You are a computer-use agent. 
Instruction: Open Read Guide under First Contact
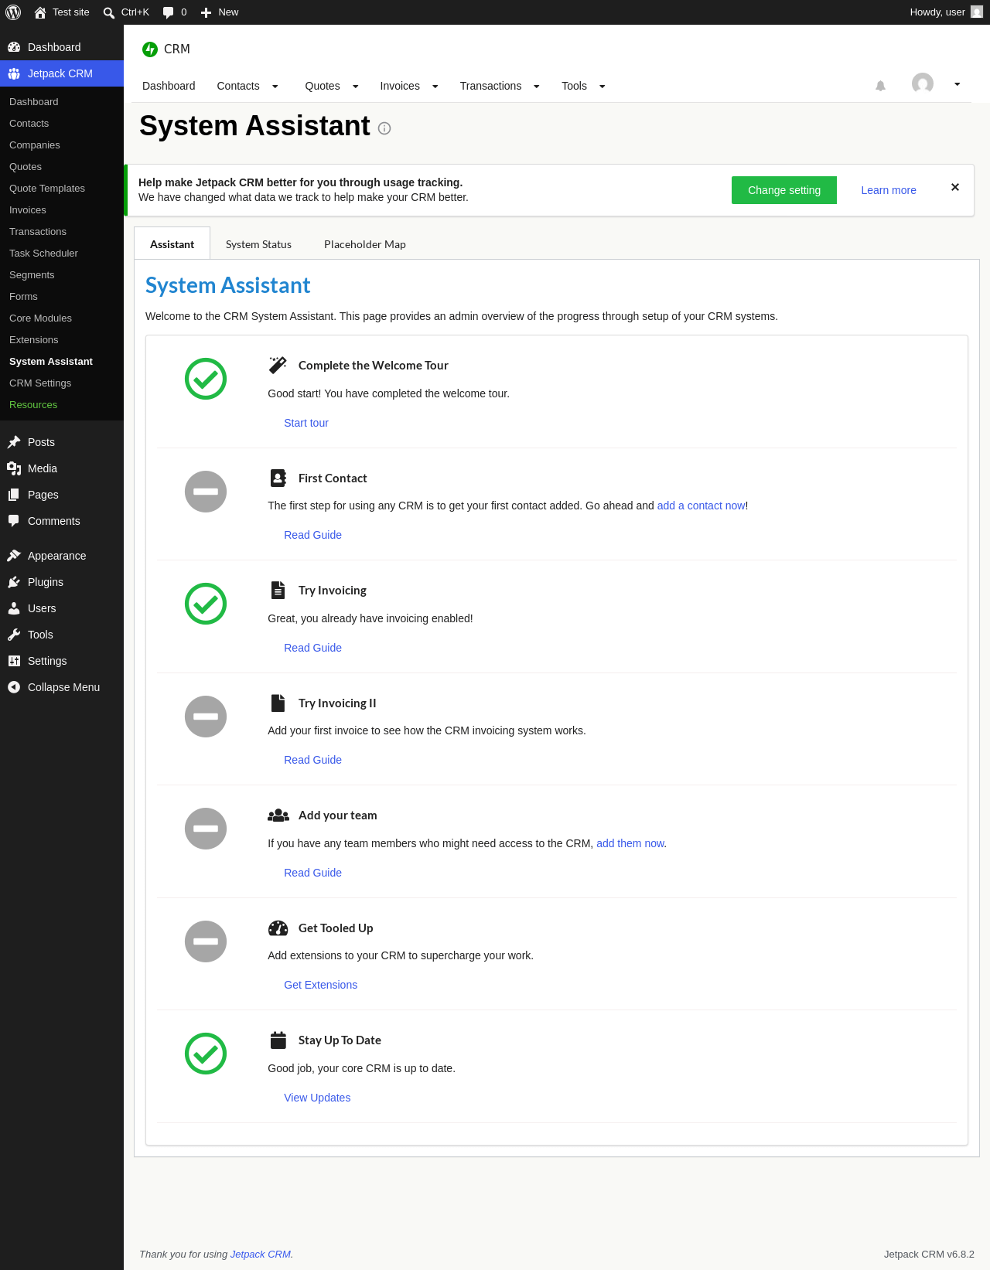click(x=312, y=535)
